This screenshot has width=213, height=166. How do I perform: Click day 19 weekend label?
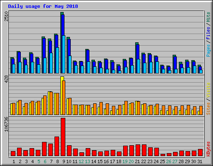click(125, 161)
